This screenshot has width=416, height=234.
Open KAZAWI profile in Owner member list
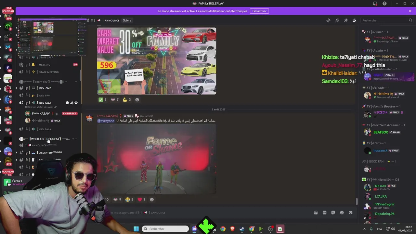[x=387, y=40]
